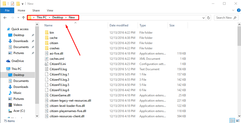Select citizen-level-loader-five.dll
241x123 pixels.
[x=67, y=106]
